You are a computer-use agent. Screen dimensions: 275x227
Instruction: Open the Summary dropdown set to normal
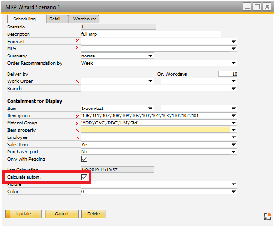click(151, 56)
